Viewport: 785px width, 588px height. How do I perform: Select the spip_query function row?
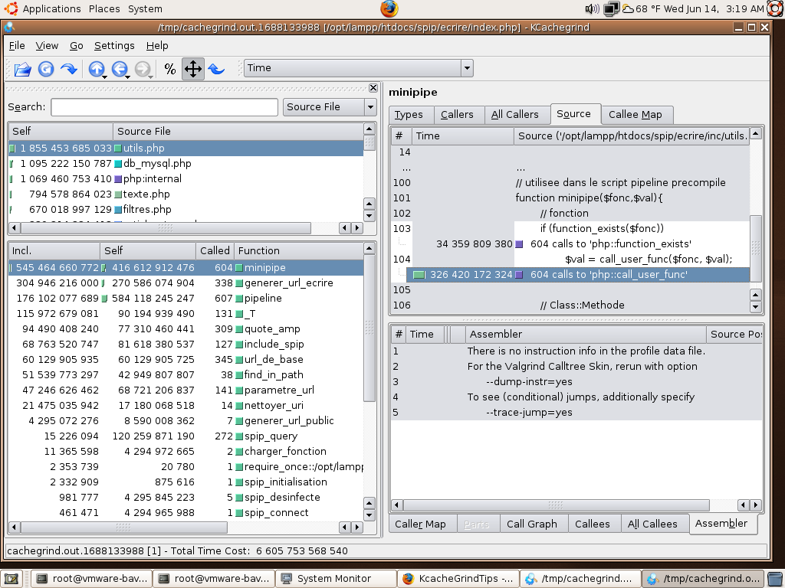click(x=186, y=436)
